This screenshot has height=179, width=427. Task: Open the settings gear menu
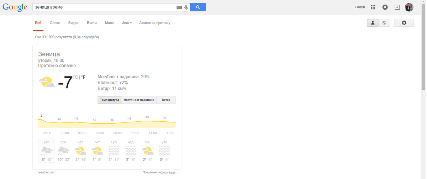pyautogui.click(x=404, y=23)
